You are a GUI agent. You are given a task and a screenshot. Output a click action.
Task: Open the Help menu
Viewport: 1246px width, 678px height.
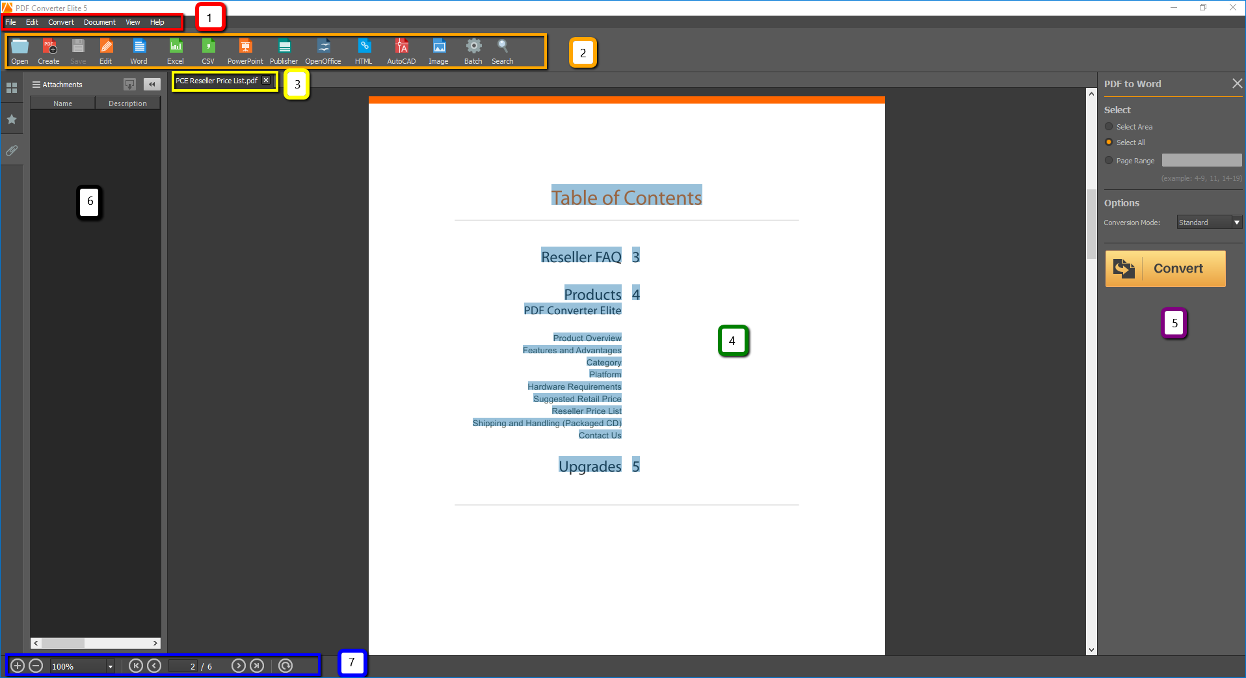coord(157,22)
